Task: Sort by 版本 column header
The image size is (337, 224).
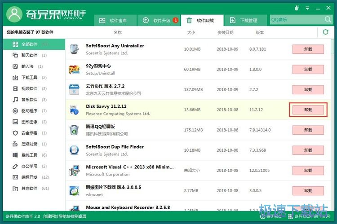Action: 260,32
